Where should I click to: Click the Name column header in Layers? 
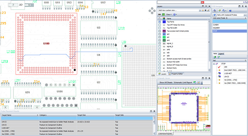tap(187, 18)
